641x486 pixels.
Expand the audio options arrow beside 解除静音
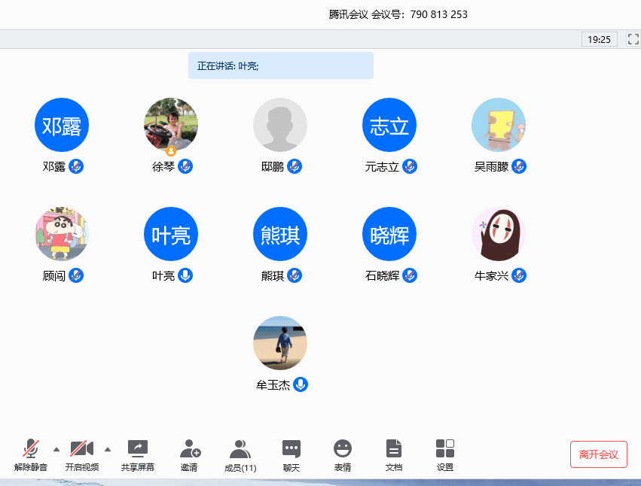[56, 449]
